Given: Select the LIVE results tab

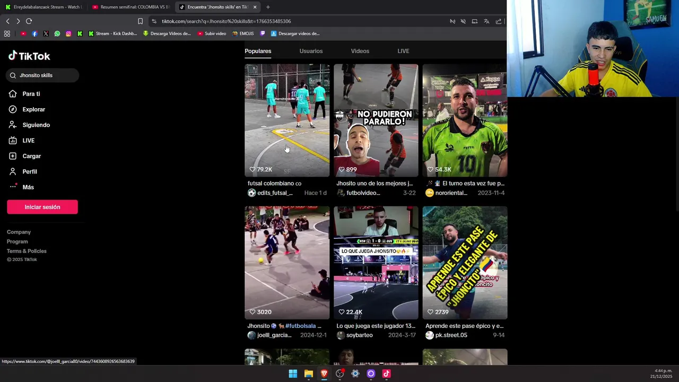Looking at the screenshot, I should point(403,51).
